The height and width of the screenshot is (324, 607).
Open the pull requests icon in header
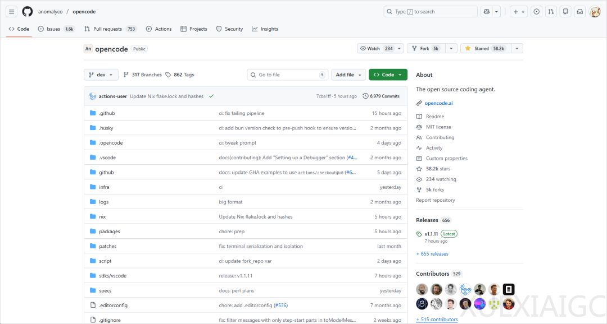pyautogui.click(x=551, y=12)
